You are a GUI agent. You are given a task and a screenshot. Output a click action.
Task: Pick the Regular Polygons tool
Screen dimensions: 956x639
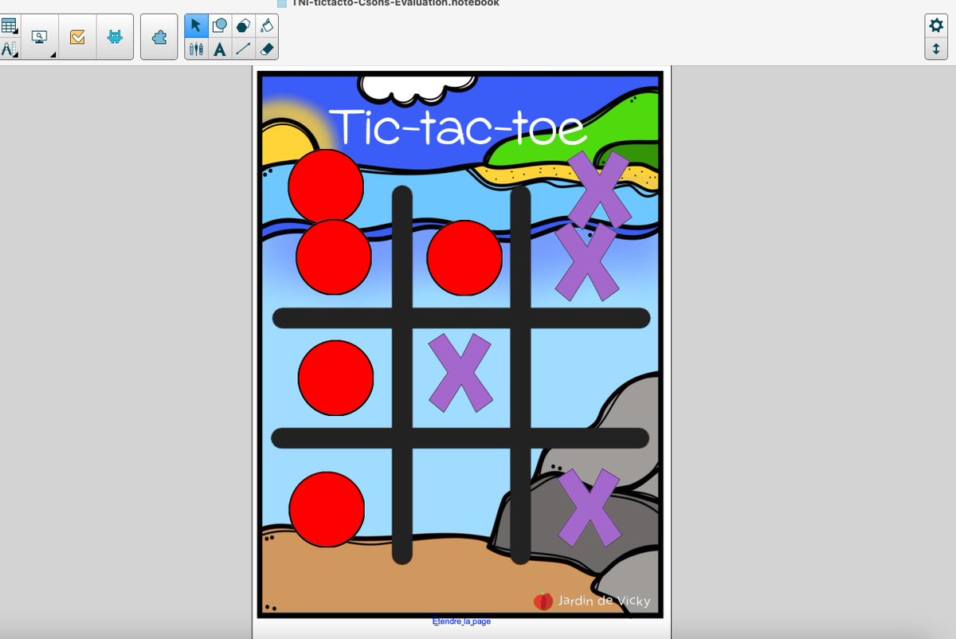point(243,25)
